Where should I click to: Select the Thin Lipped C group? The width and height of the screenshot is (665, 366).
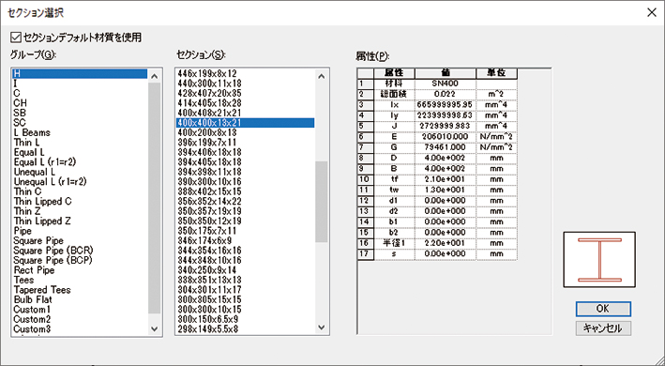[80, 201]
